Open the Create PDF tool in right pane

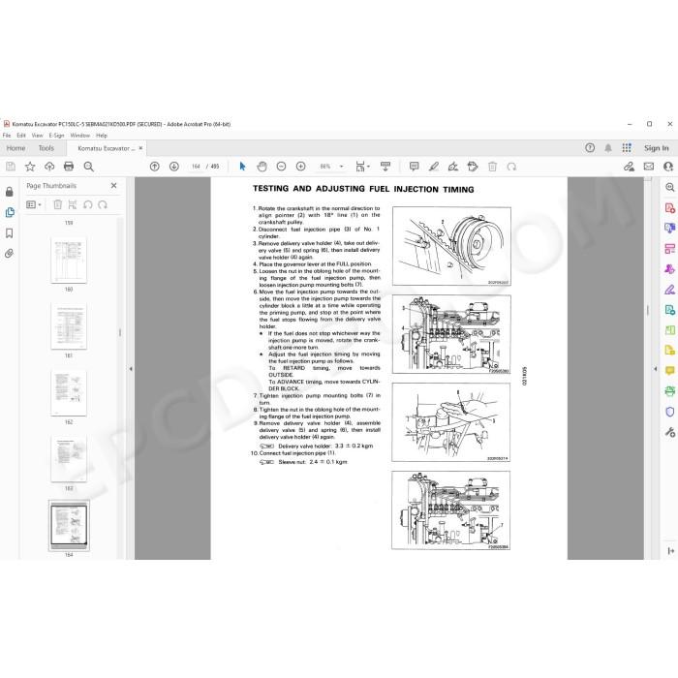coord(670,208)
